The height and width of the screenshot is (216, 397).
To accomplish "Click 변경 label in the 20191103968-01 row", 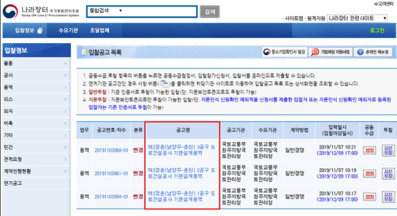I will (x=138, y=151).
